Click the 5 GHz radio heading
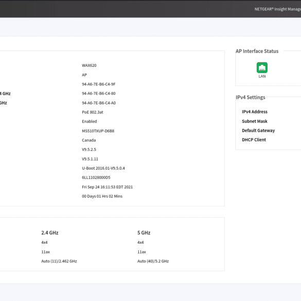Image resolution: width=301 pixels, height=301 pixels. click(x=144, y=233)
